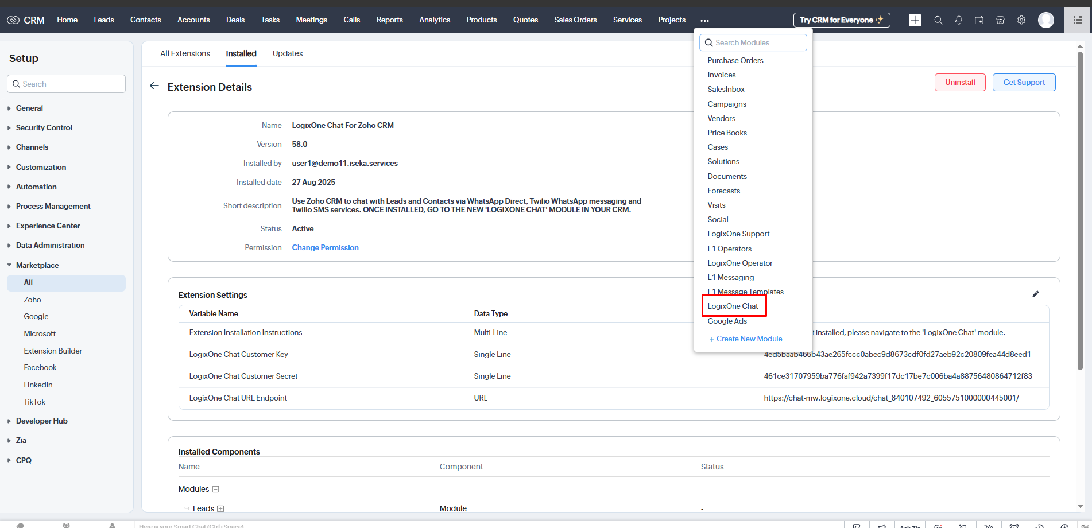Expand the General setup section
The height and width of the screenshot is (528, 1092).
click(29, 108)
